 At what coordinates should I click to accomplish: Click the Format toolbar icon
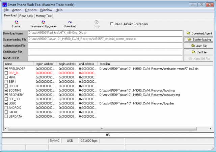point(16,22)
